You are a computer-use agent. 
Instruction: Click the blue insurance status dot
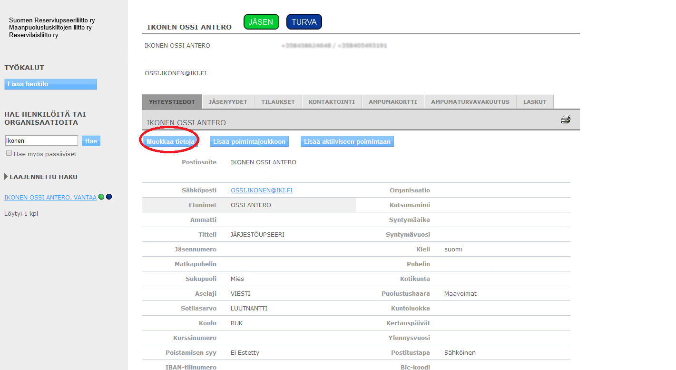[x=109, y=197]
